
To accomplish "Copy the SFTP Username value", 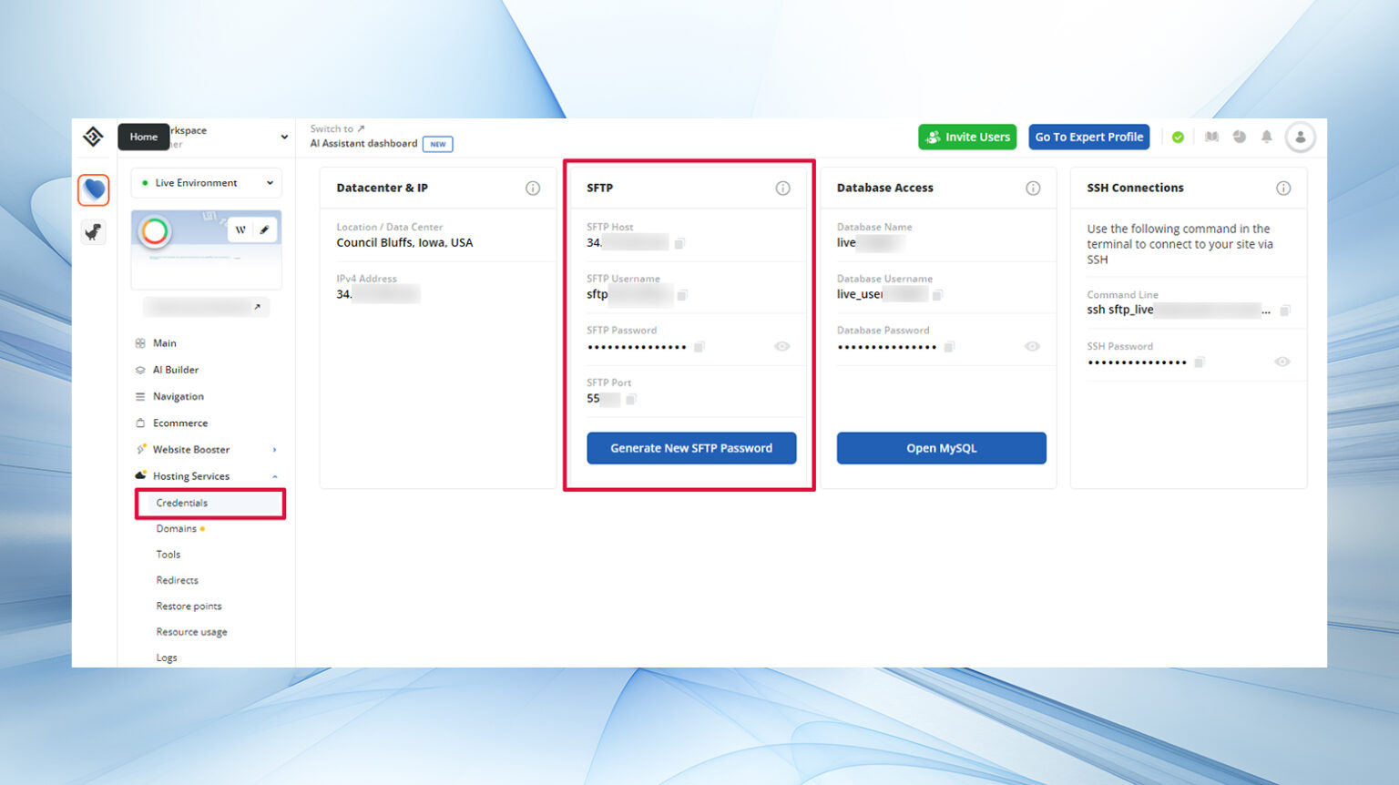I will [682, 295].
